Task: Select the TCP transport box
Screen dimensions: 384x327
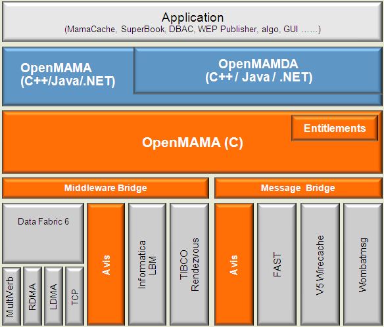Action: [75, 296]
